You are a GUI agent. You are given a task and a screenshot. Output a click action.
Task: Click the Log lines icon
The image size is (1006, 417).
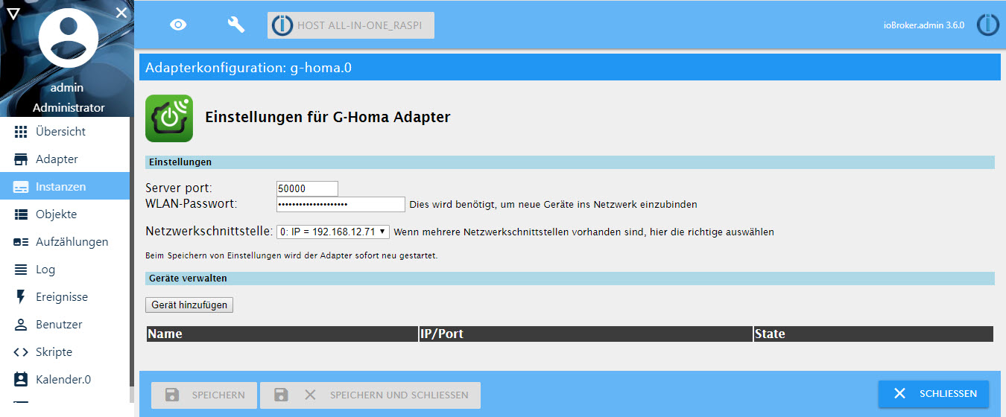(x=21, y=270)
